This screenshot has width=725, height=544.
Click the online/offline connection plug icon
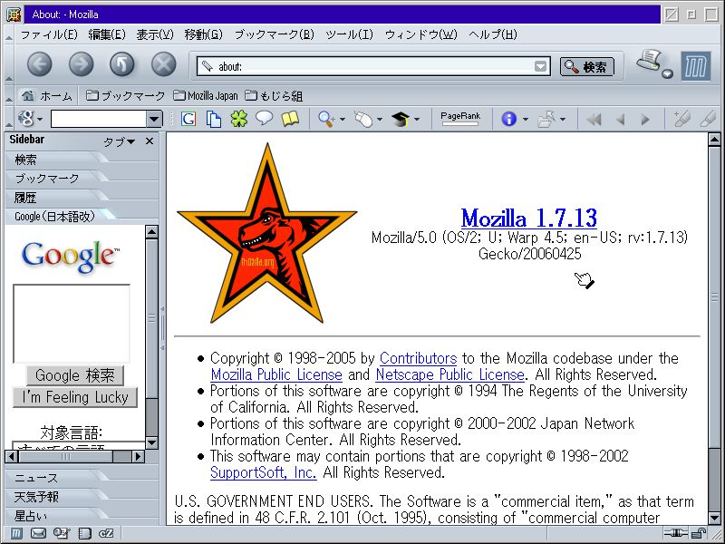(x=676, y=533)
